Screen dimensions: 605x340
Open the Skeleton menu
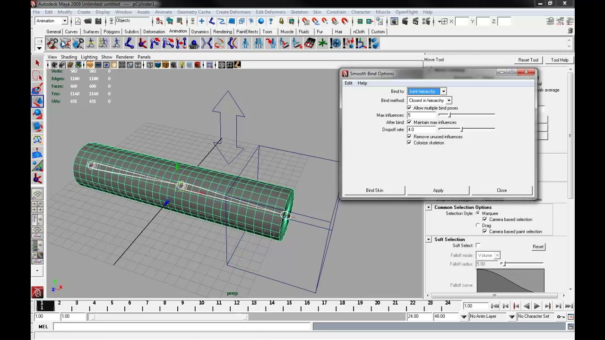299,12
